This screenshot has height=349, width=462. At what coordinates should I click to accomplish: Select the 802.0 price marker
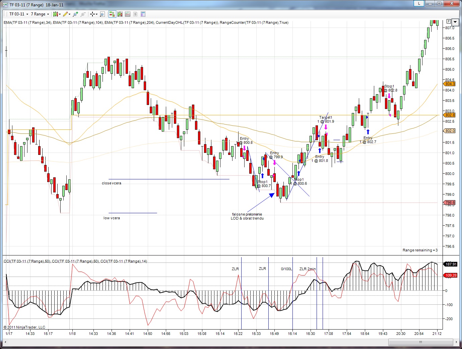click(x=450, y=131)
